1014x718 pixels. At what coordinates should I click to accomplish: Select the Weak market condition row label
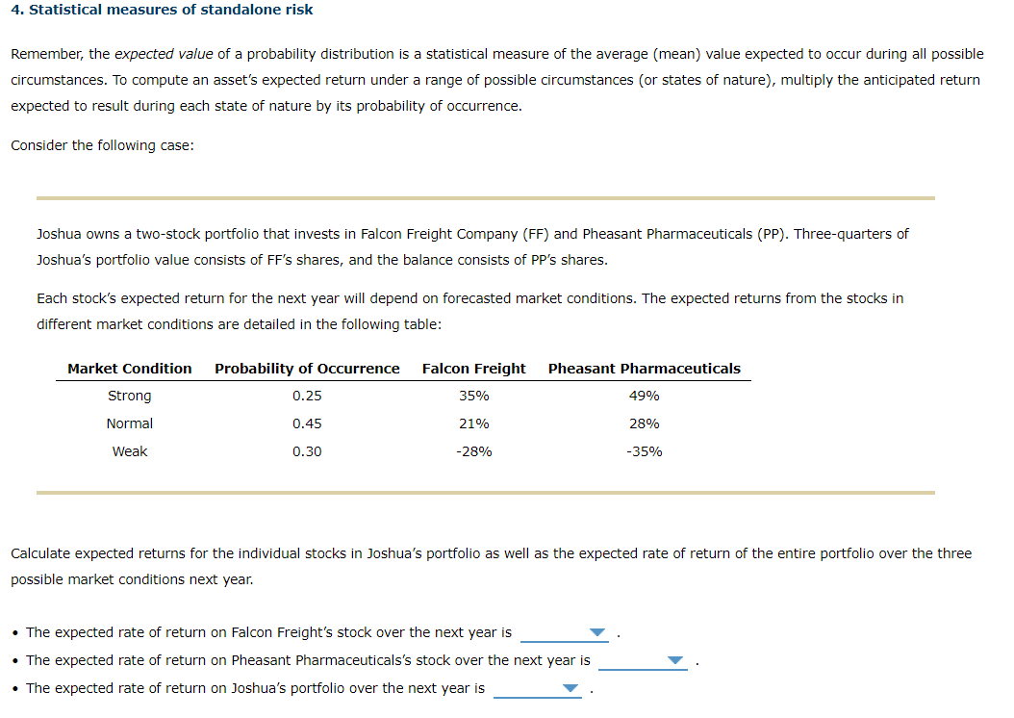pos(129,450)
